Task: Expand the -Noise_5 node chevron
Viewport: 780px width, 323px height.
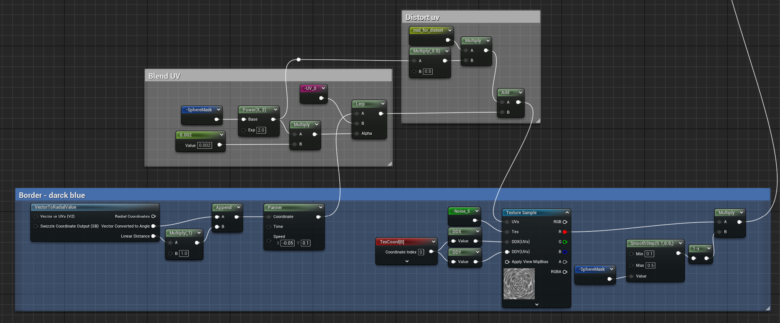Action: pyautogui.click(x=477, y=211)
